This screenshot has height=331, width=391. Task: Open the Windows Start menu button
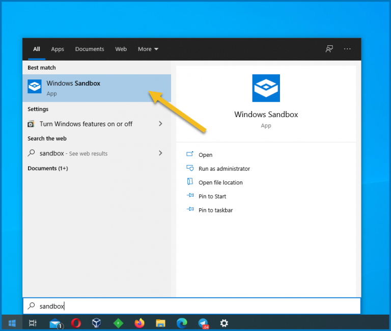(12, 323)
